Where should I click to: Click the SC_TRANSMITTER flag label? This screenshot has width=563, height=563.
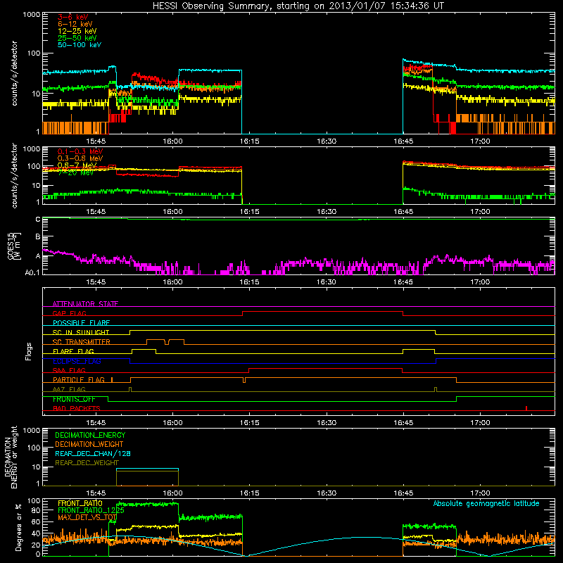(x=81, y=341)
